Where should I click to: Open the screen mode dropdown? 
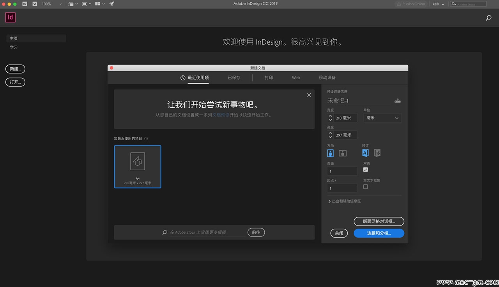click(x=87, y=3)
